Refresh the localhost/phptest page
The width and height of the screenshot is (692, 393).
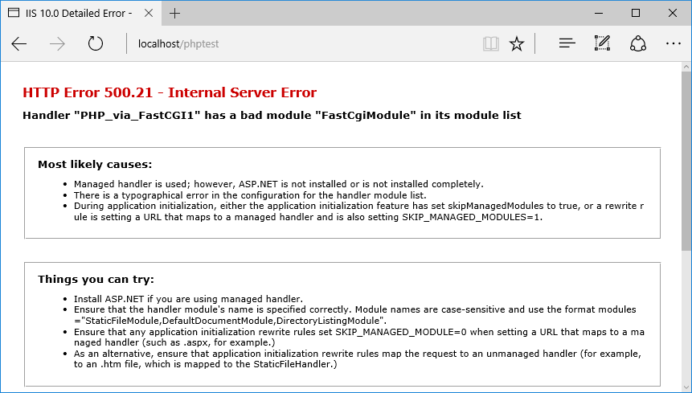[x=96, y=43]
